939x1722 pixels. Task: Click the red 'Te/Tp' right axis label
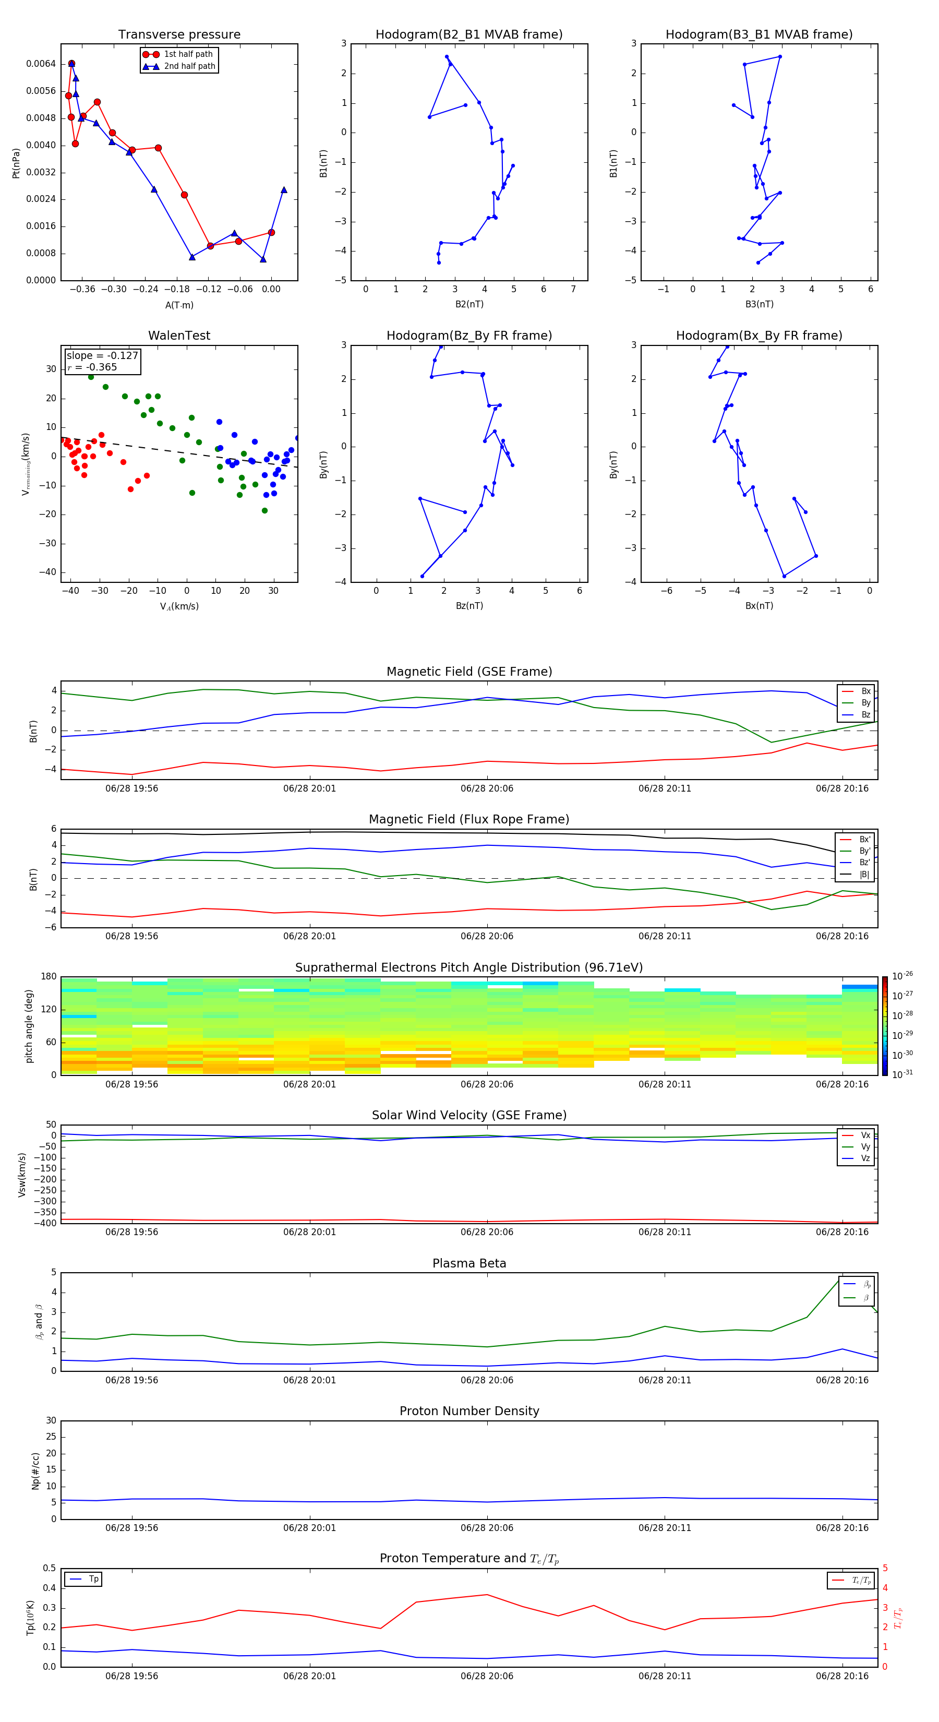[898, 1618]
